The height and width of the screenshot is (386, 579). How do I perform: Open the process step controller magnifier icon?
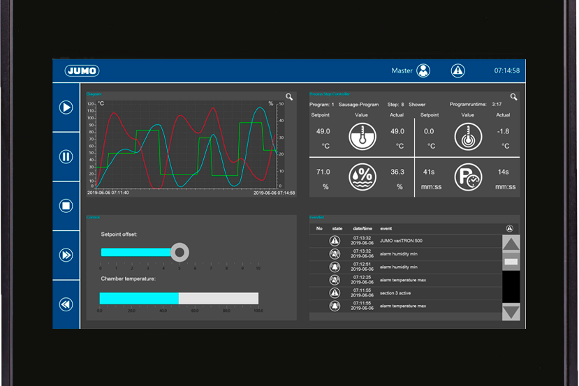pos(513,97)
